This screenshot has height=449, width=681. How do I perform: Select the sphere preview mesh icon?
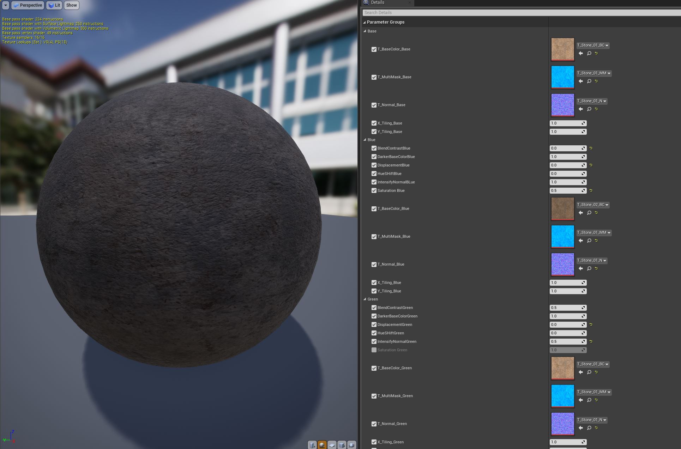pyautogui.click(x=322, y=445)
